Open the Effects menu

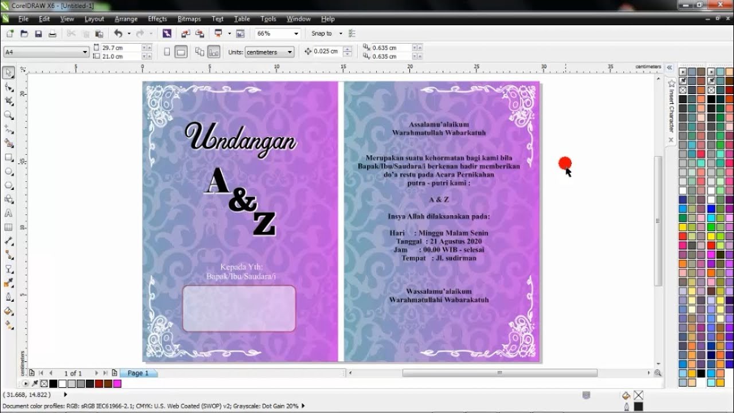[158, 19]
